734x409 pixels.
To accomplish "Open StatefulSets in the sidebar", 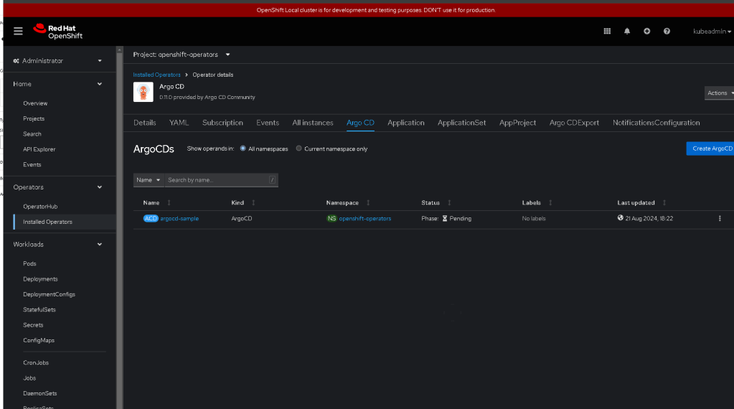I will click(x=39, y=310).
